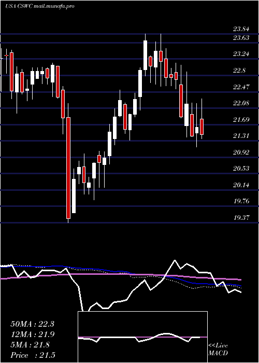259x363 pixels.
Task: Click the 20.14 price level label
Action: pos(241,185)
